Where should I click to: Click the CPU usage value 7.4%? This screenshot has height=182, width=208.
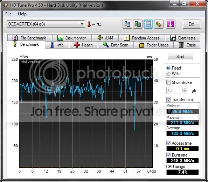pyautogui.click(x=182, y=172)
